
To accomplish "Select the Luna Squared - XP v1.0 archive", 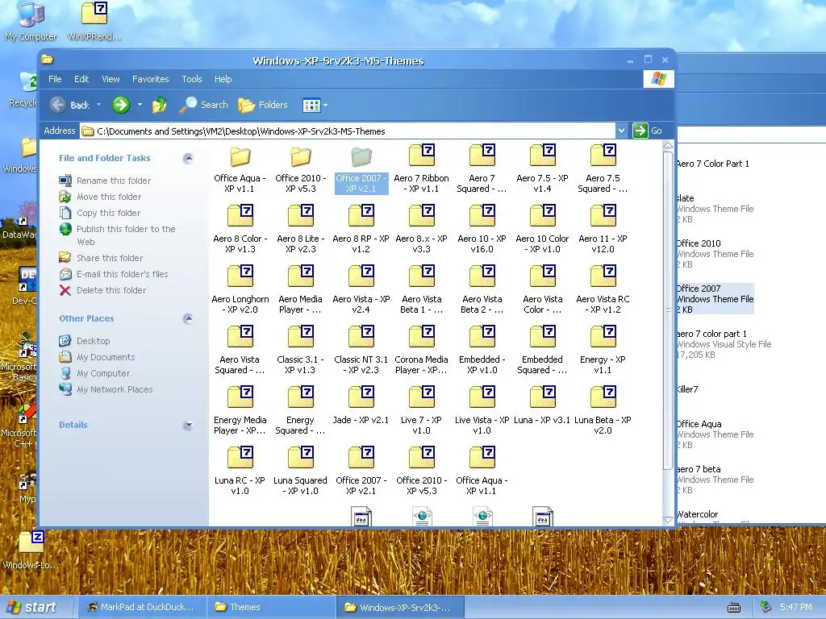I will (x=301, y=471).
